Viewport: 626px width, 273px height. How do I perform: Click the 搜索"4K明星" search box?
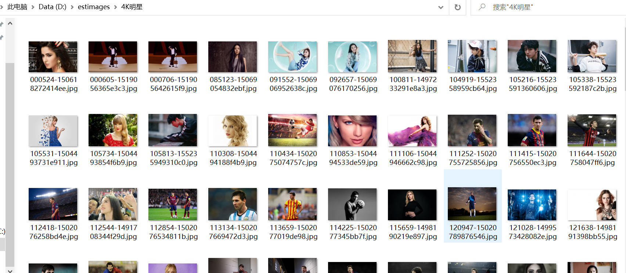(x=548, y=7)
